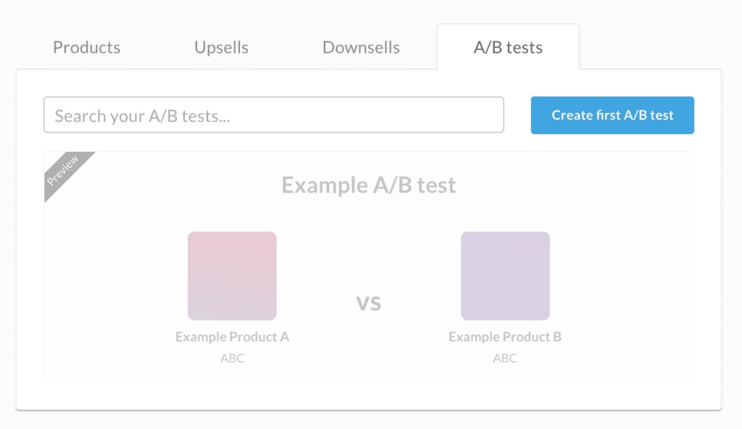
Task: Click the main panel background area
Action: click(x=368, y=394)
